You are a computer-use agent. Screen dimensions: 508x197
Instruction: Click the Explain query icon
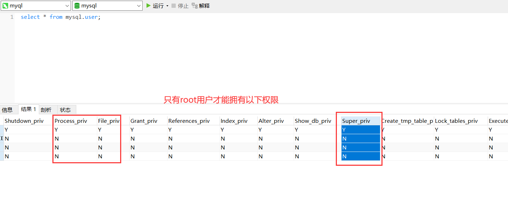[195, 6]
